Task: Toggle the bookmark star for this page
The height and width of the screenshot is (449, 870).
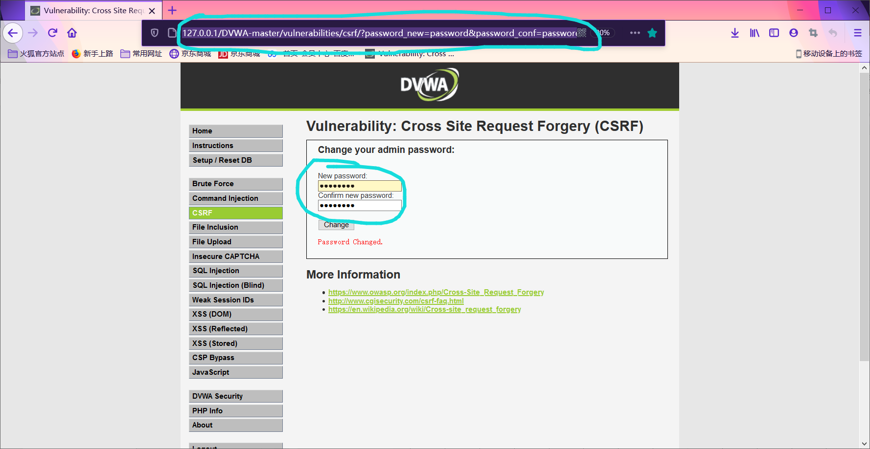Action: [x=652, y=33]
